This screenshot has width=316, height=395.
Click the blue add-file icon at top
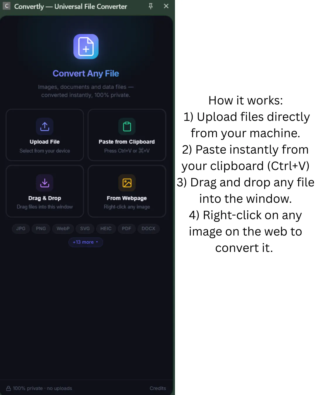point(86,47)
